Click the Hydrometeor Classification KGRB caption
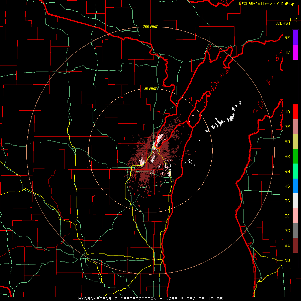 [x=150, y=299]
